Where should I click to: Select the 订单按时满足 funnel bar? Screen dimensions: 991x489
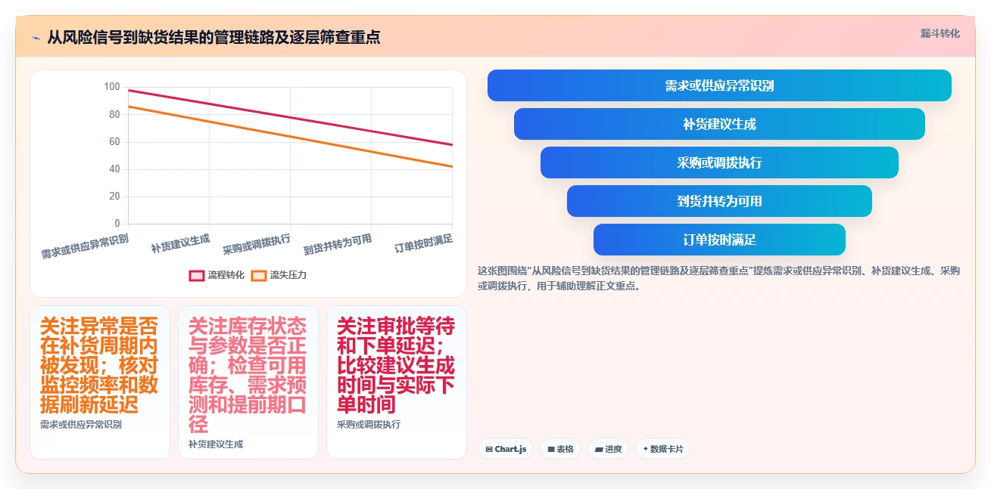pos(719,240)
